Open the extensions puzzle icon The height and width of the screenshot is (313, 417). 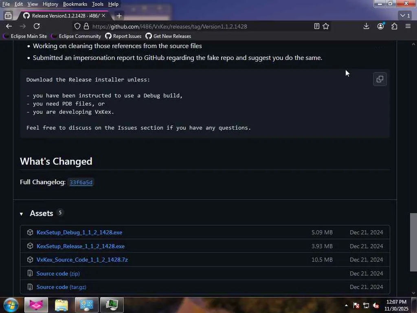[x=394, y=26]
